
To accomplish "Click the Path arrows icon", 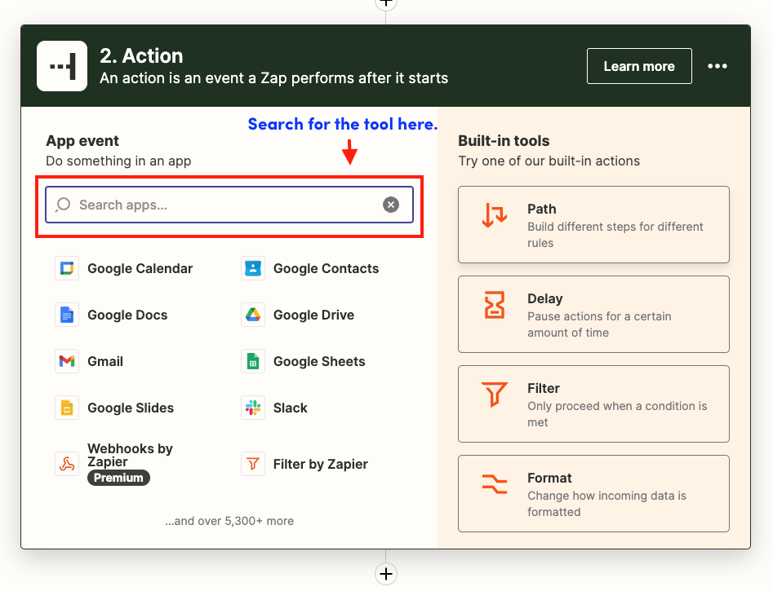I will [495, 216].
